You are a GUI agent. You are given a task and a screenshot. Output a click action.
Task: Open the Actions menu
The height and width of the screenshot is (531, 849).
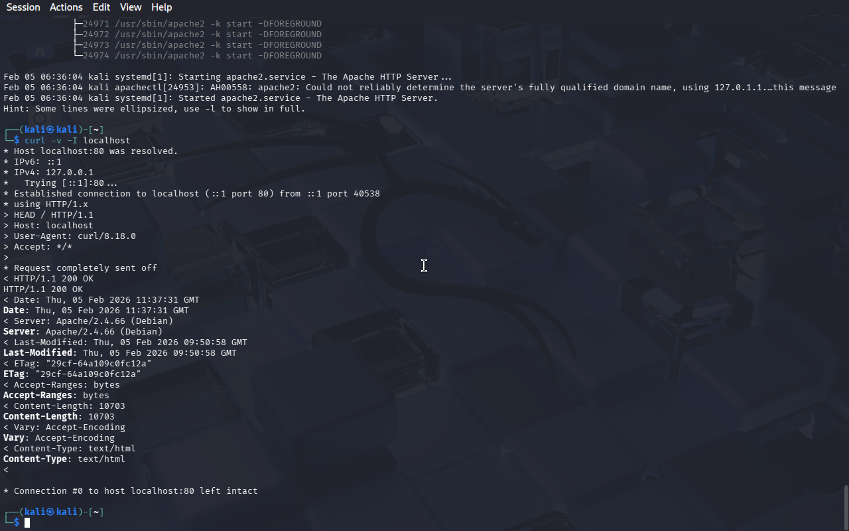coord(66,7)
